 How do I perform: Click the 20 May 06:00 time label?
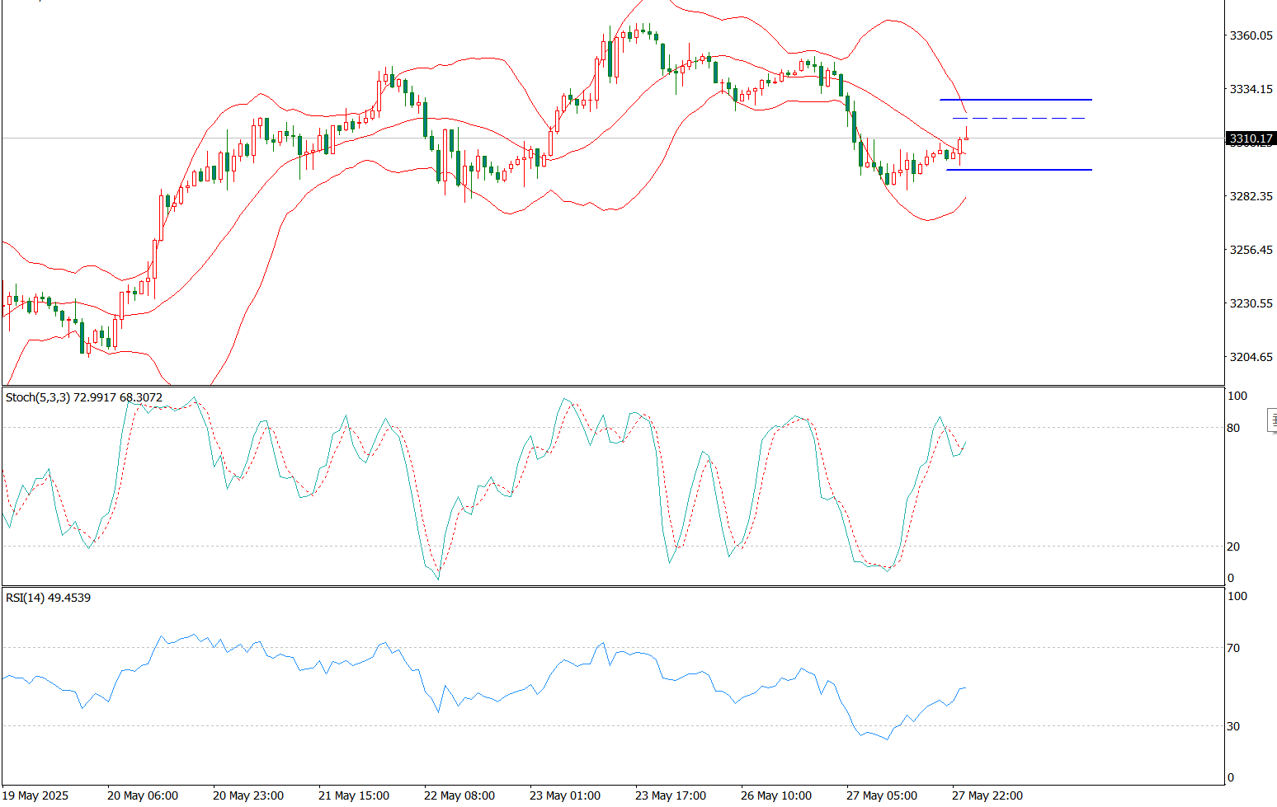click(x=143, y=795)
